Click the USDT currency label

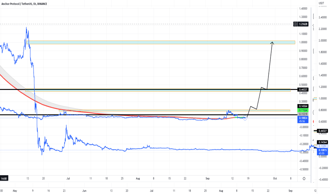click(321, 3)
